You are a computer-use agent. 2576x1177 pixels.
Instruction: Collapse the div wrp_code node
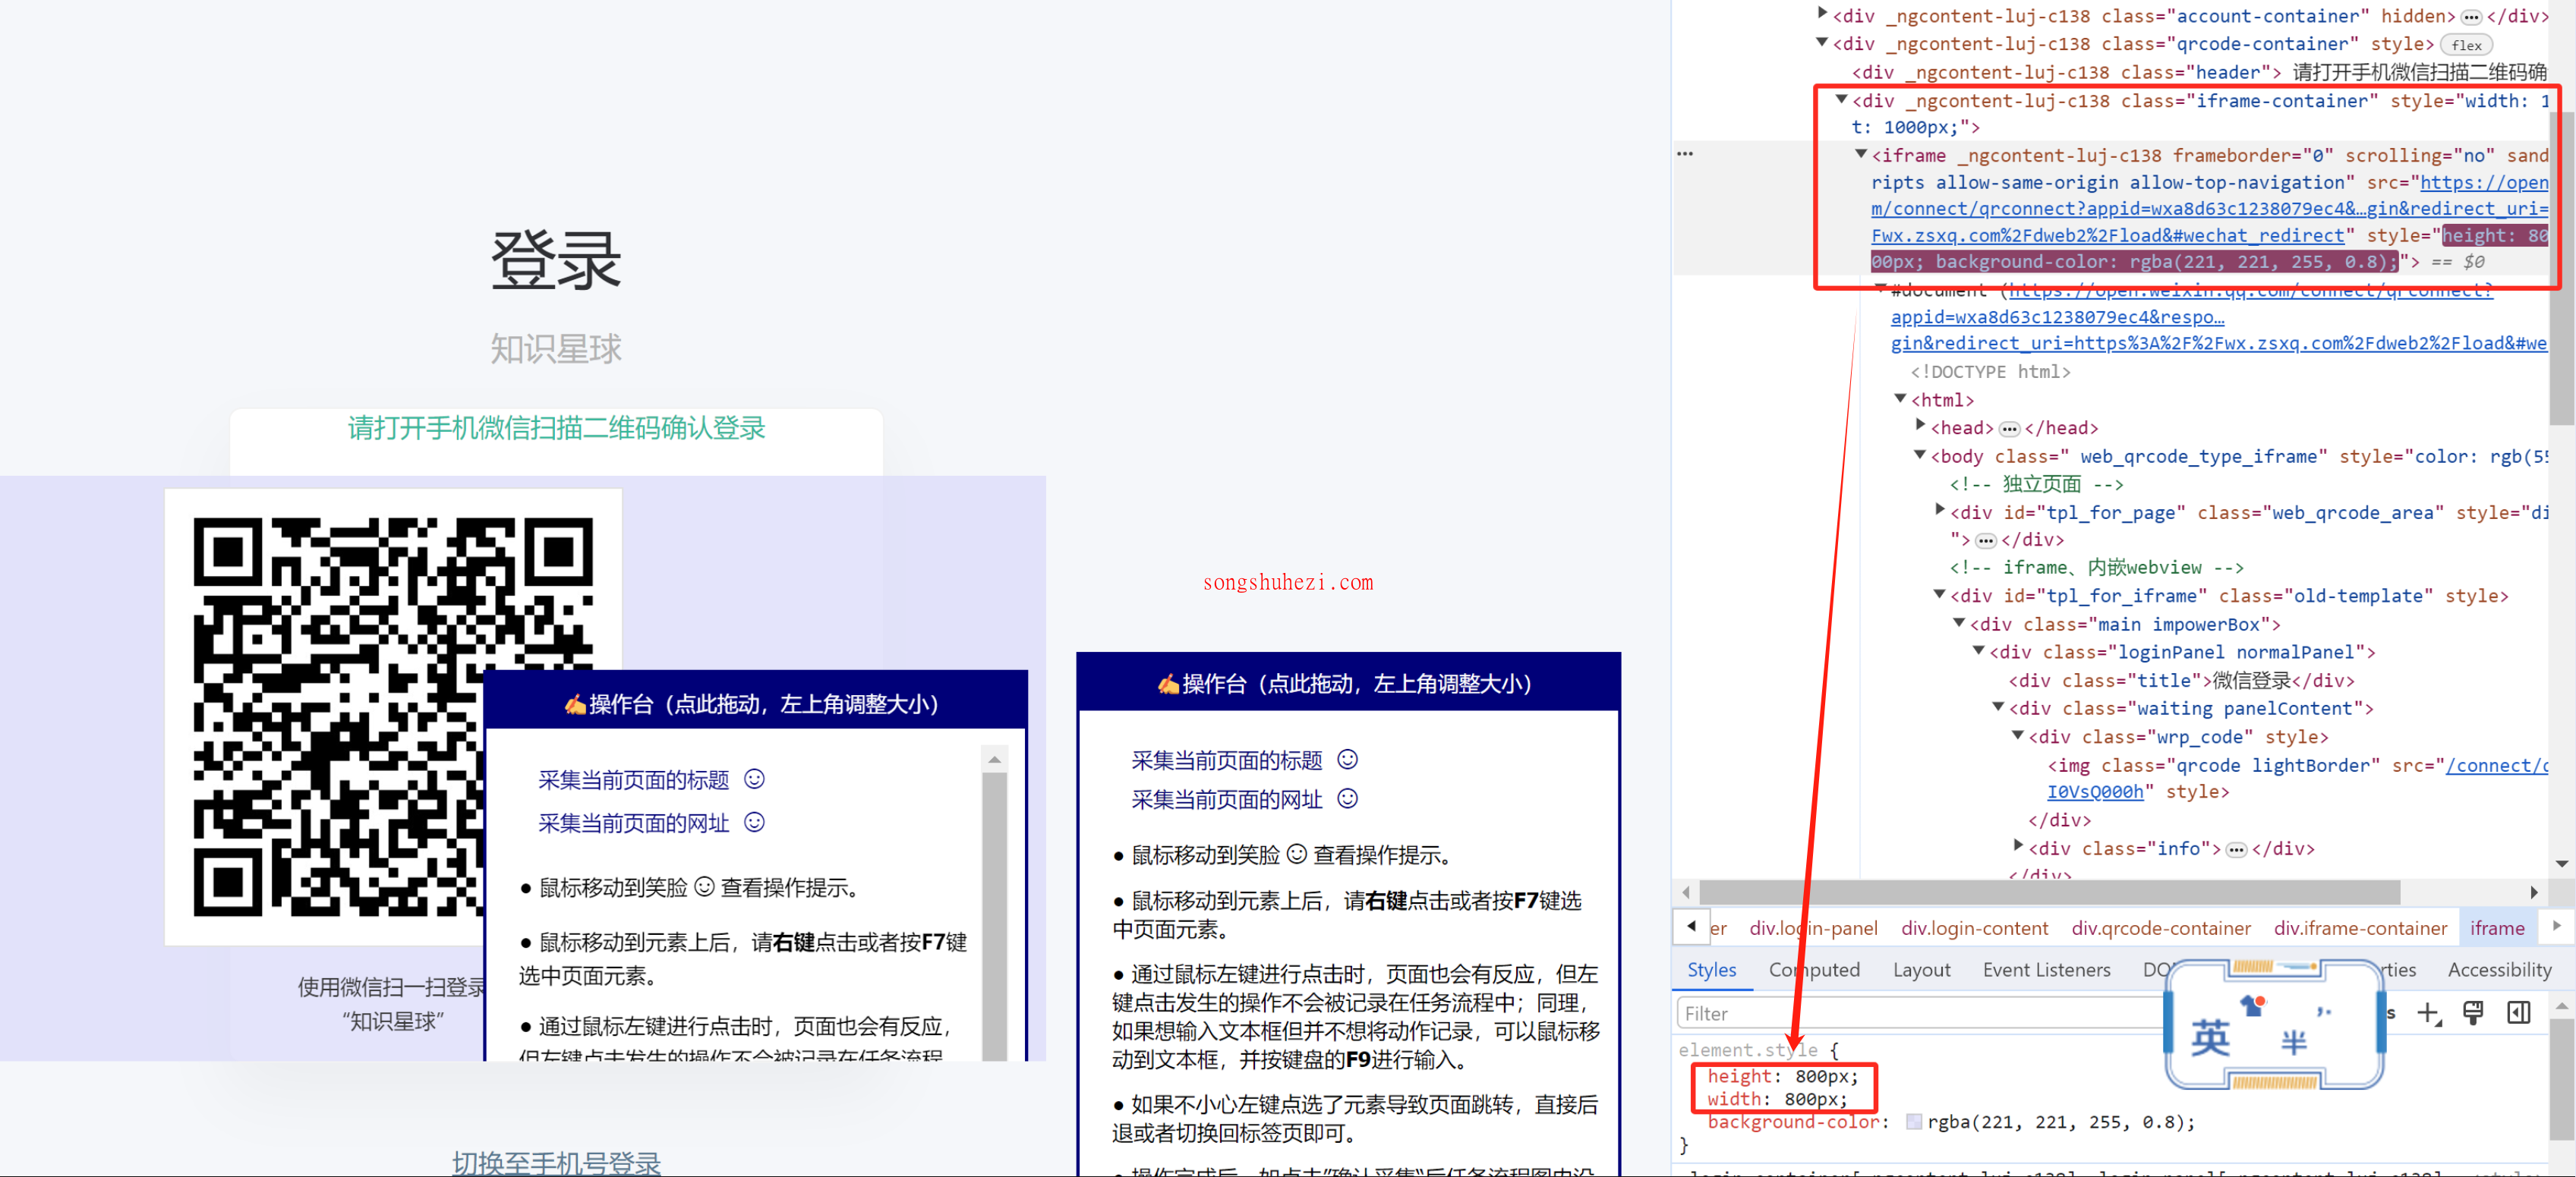click(x=2018, y=735)
